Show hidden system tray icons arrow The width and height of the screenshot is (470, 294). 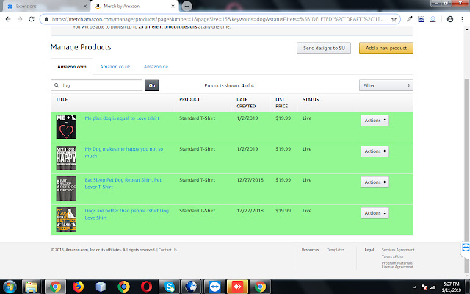coord(415,287)
